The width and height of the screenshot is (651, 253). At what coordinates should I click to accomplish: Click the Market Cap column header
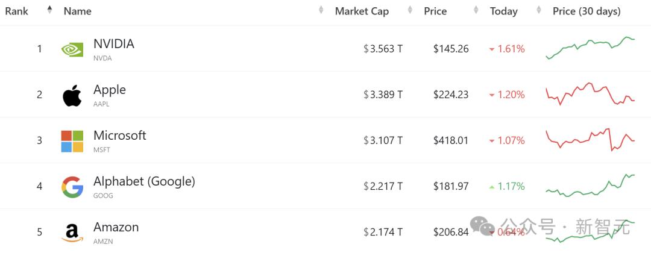[362, 11]
